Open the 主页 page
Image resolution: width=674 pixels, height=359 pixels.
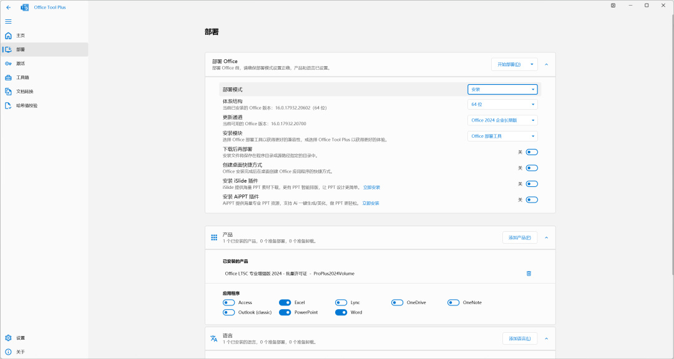(x=44, y=36)
